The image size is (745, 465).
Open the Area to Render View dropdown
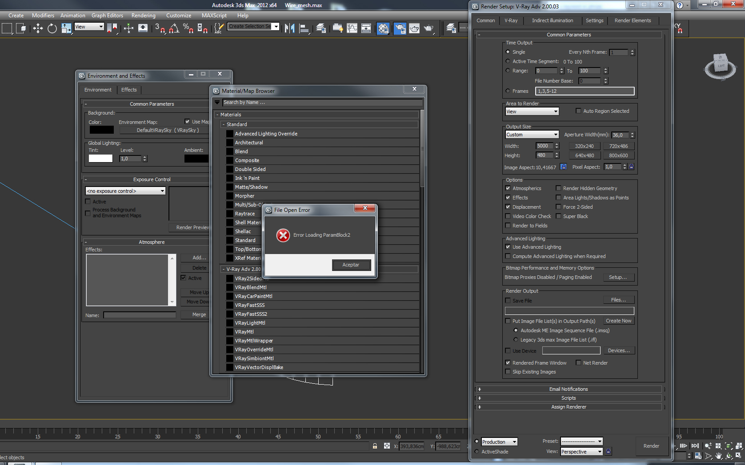[532, 111]
